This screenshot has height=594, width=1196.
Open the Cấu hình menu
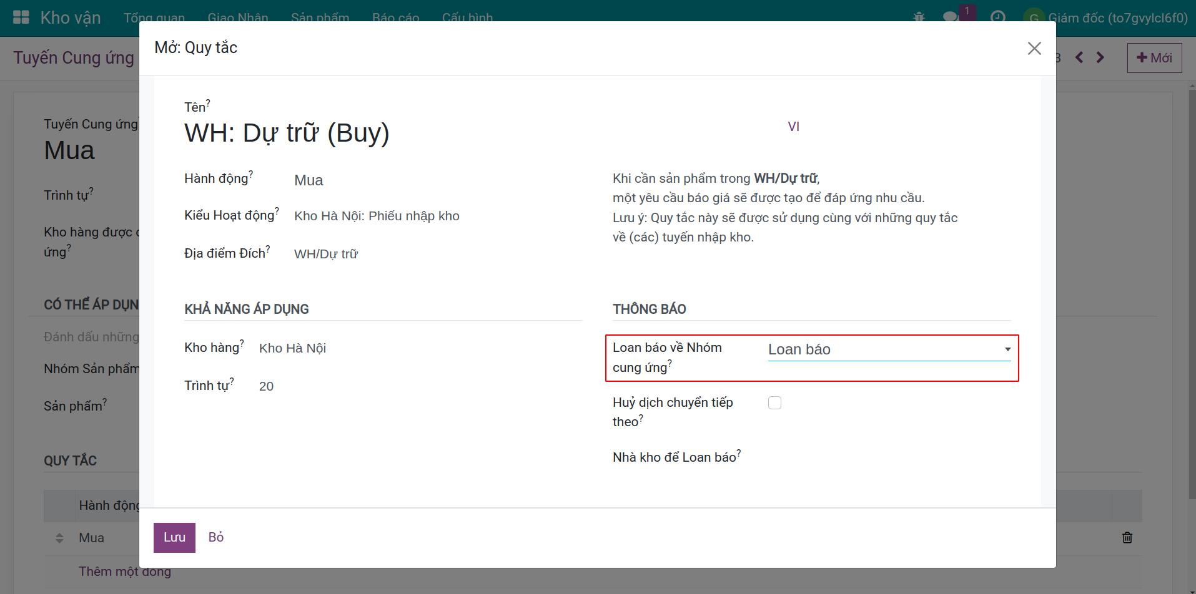tap(467, 17)
